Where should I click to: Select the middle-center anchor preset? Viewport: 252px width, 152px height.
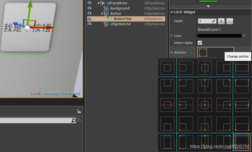click(x=205, y=105)
